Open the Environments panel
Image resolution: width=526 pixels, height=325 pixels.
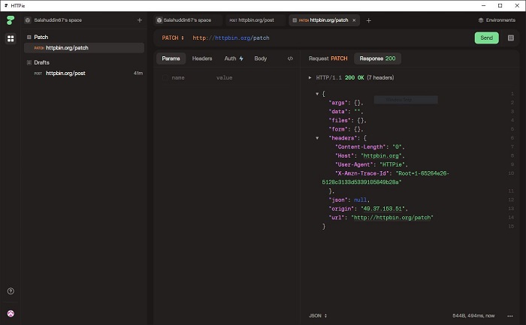tap(497, 20)
